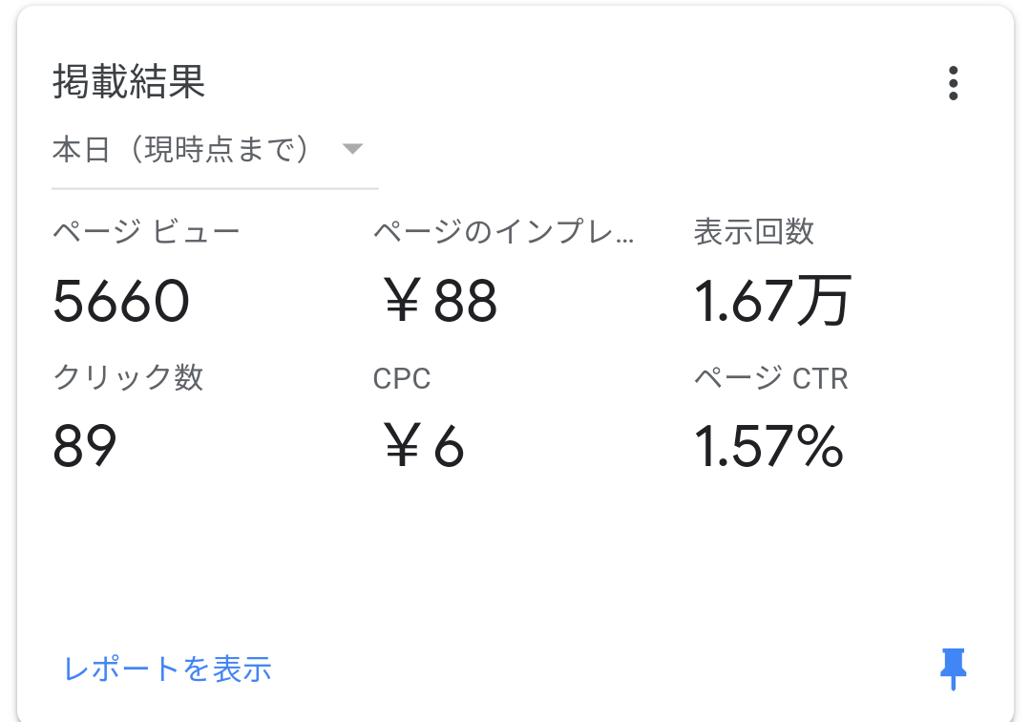Click the CPC metric label
Image resolution: width=1031 pixels, height=722 pixels.
pos(402,379)
